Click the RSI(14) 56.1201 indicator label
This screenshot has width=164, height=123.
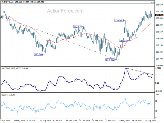[8, 95]
